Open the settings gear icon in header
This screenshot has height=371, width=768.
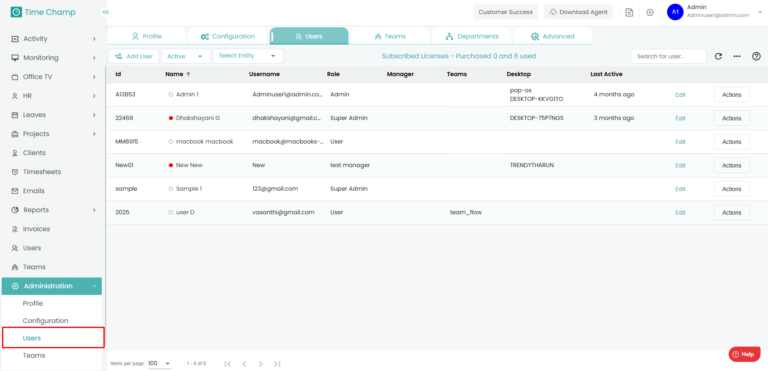650,12
